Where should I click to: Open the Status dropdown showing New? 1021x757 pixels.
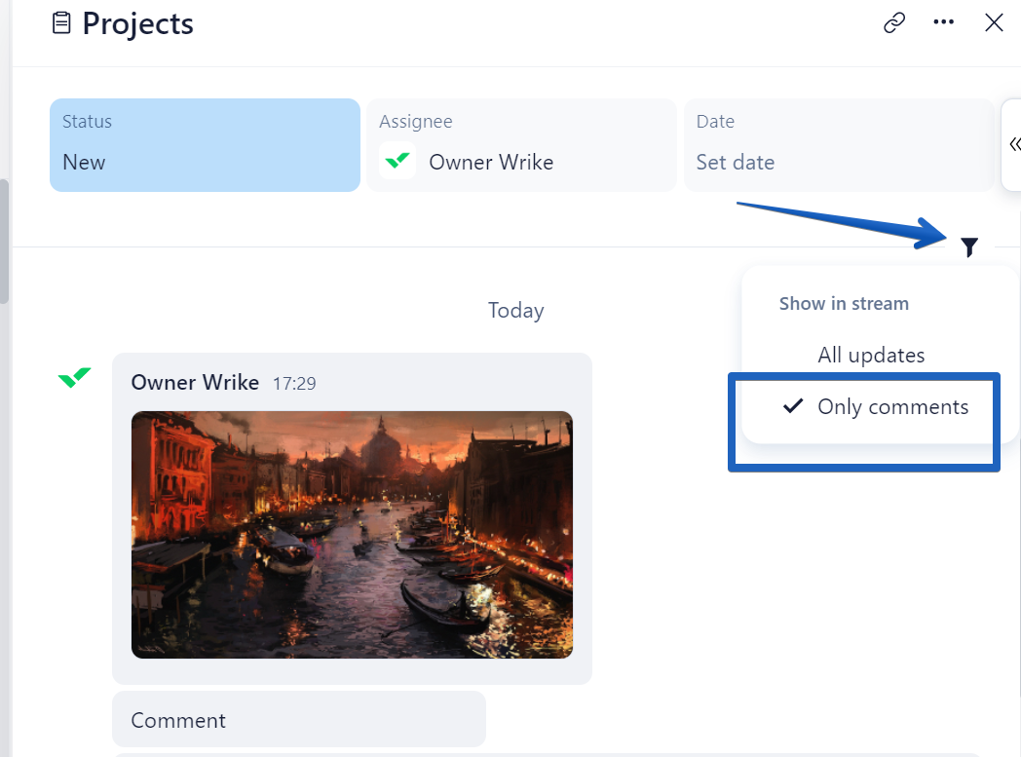point(205,145)
